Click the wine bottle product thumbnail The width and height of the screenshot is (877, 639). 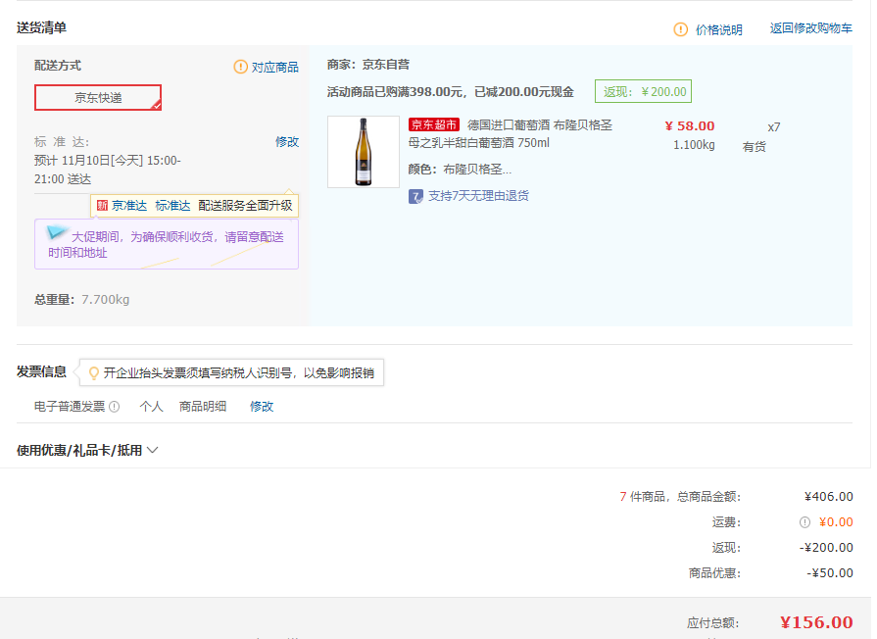364,152
